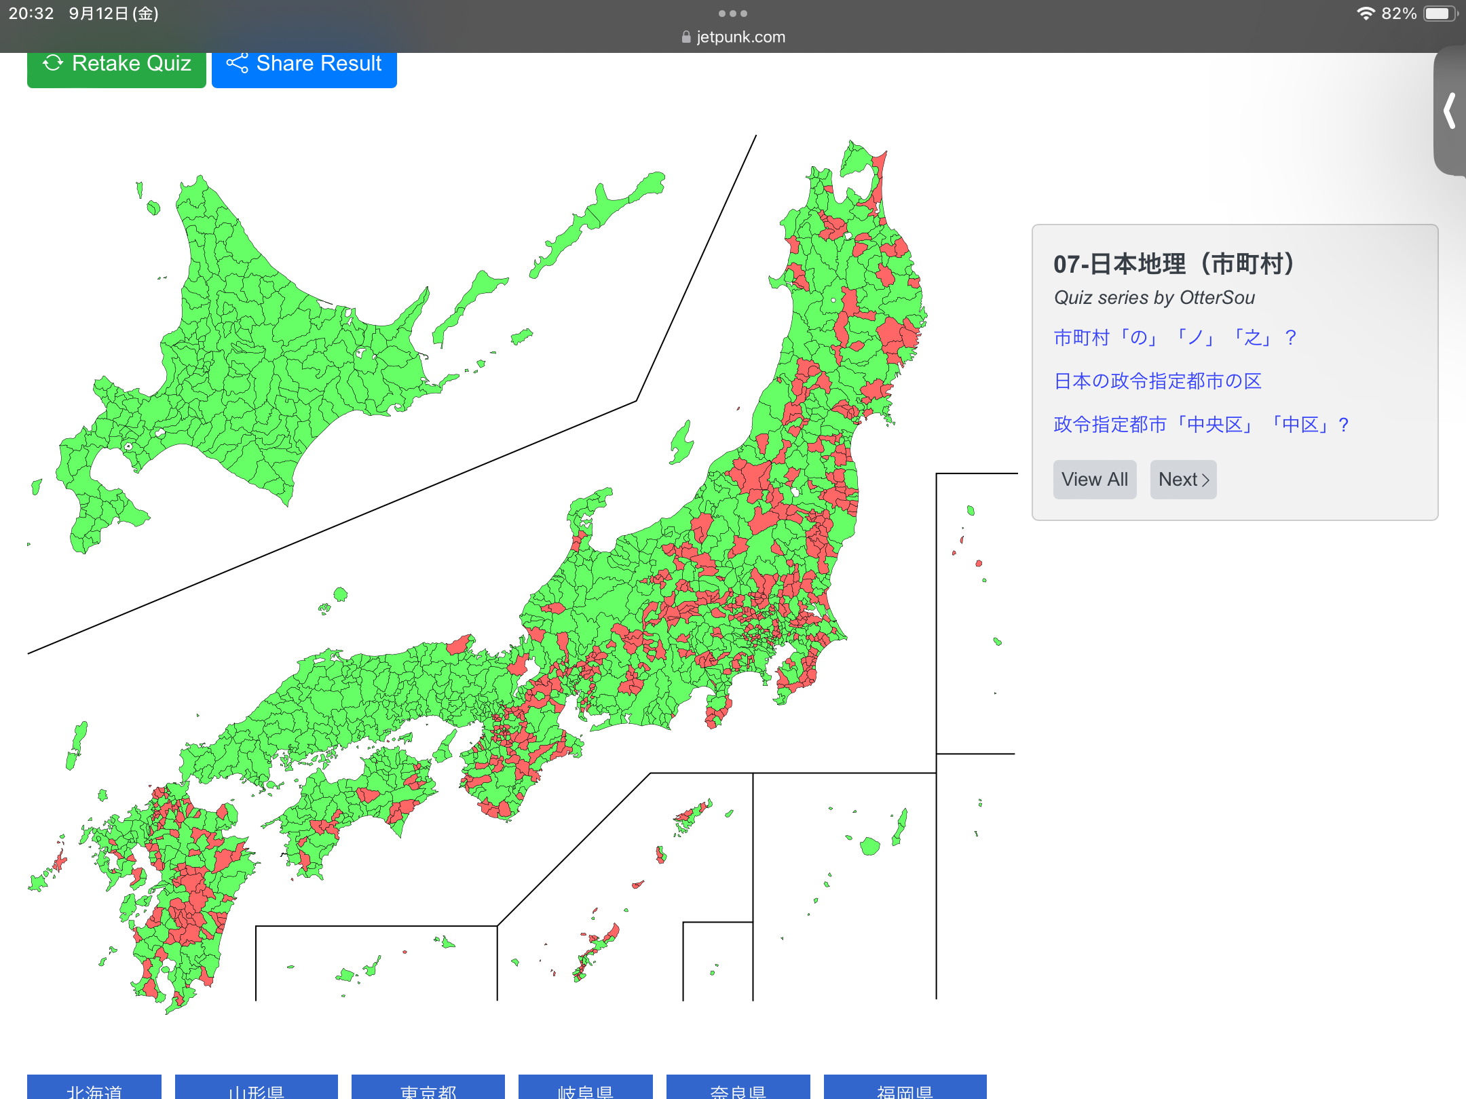Select the 山形県 header tab

[256, 1087]
